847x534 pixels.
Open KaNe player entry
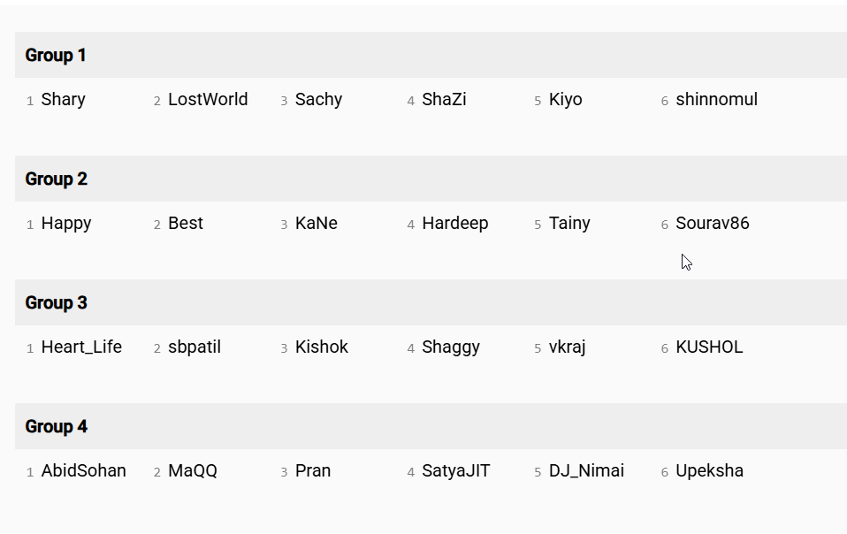tap(317, 223)
